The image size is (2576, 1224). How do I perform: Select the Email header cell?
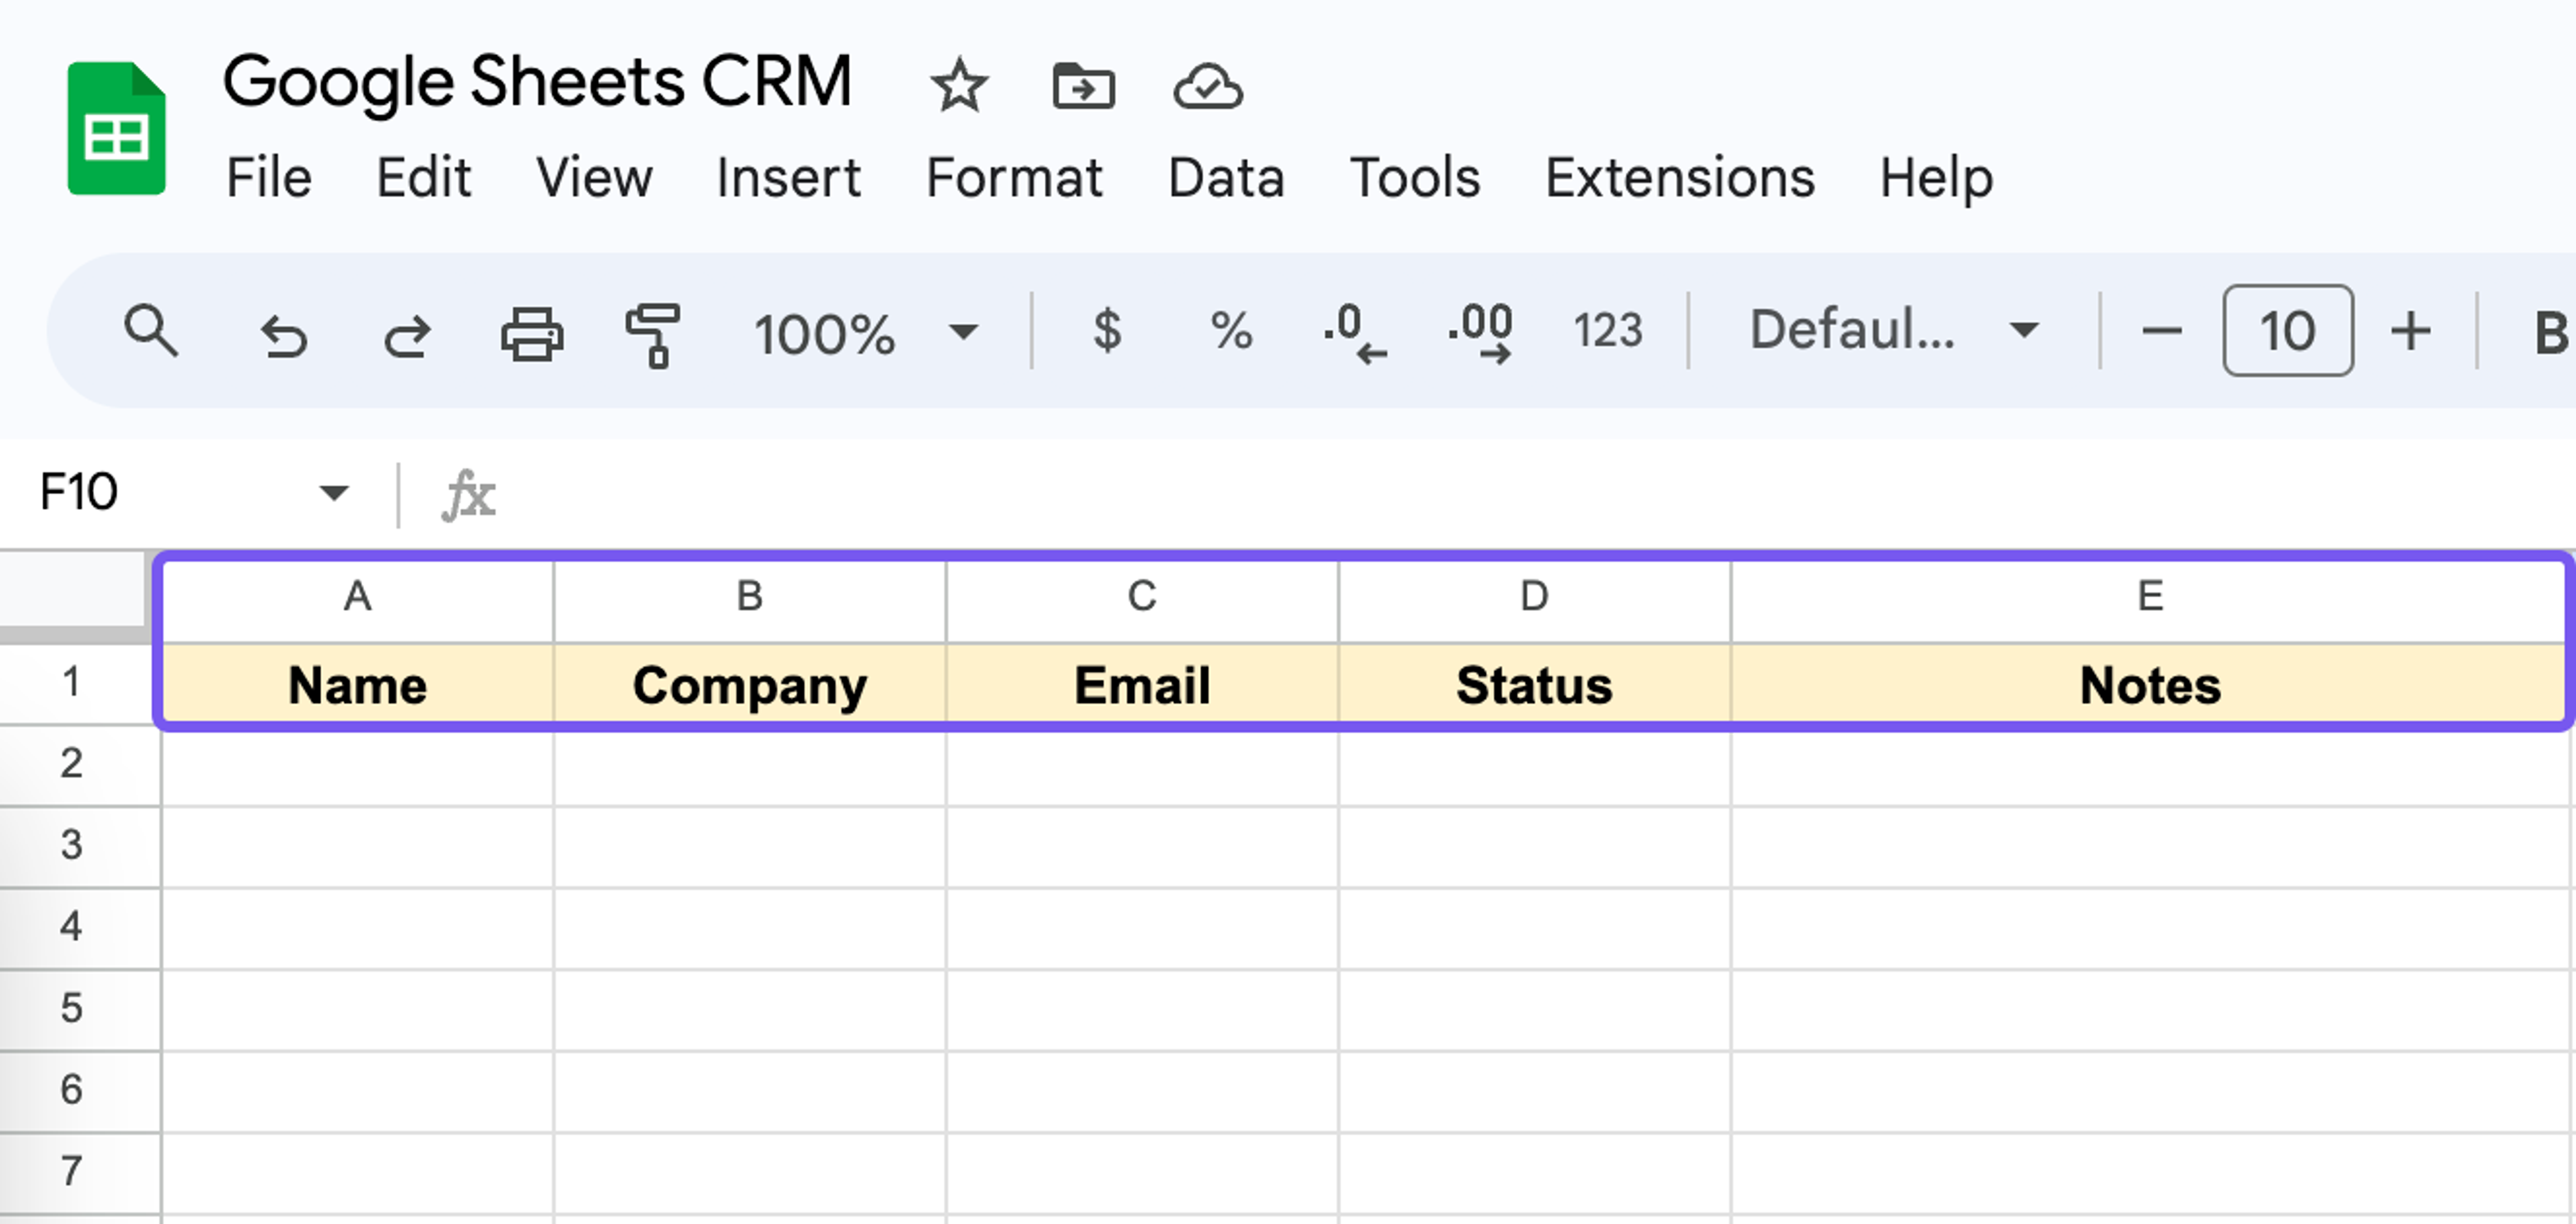1142,684
